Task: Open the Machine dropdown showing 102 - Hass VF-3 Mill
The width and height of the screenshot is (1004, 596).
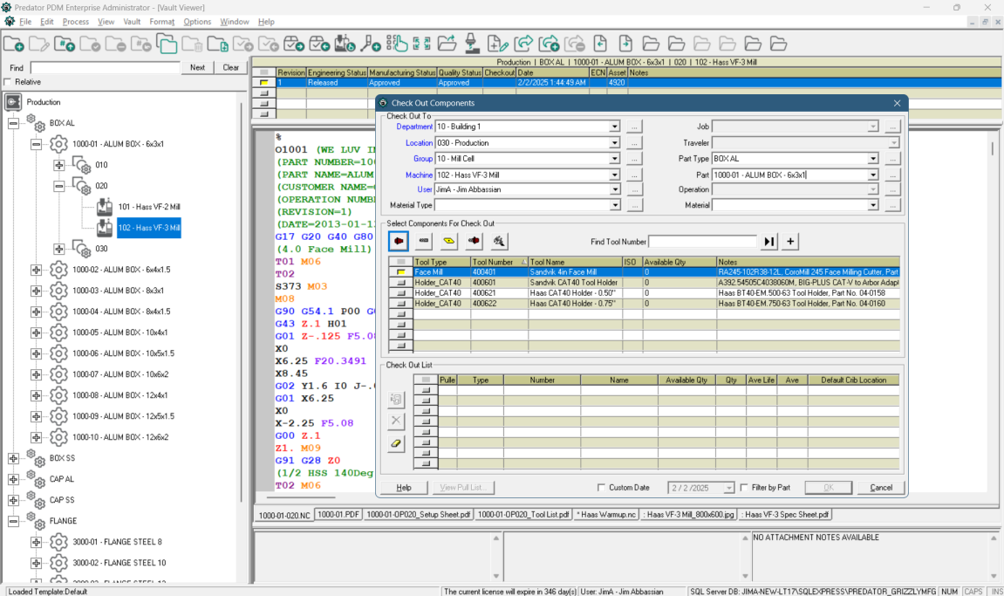Action: 615,174
